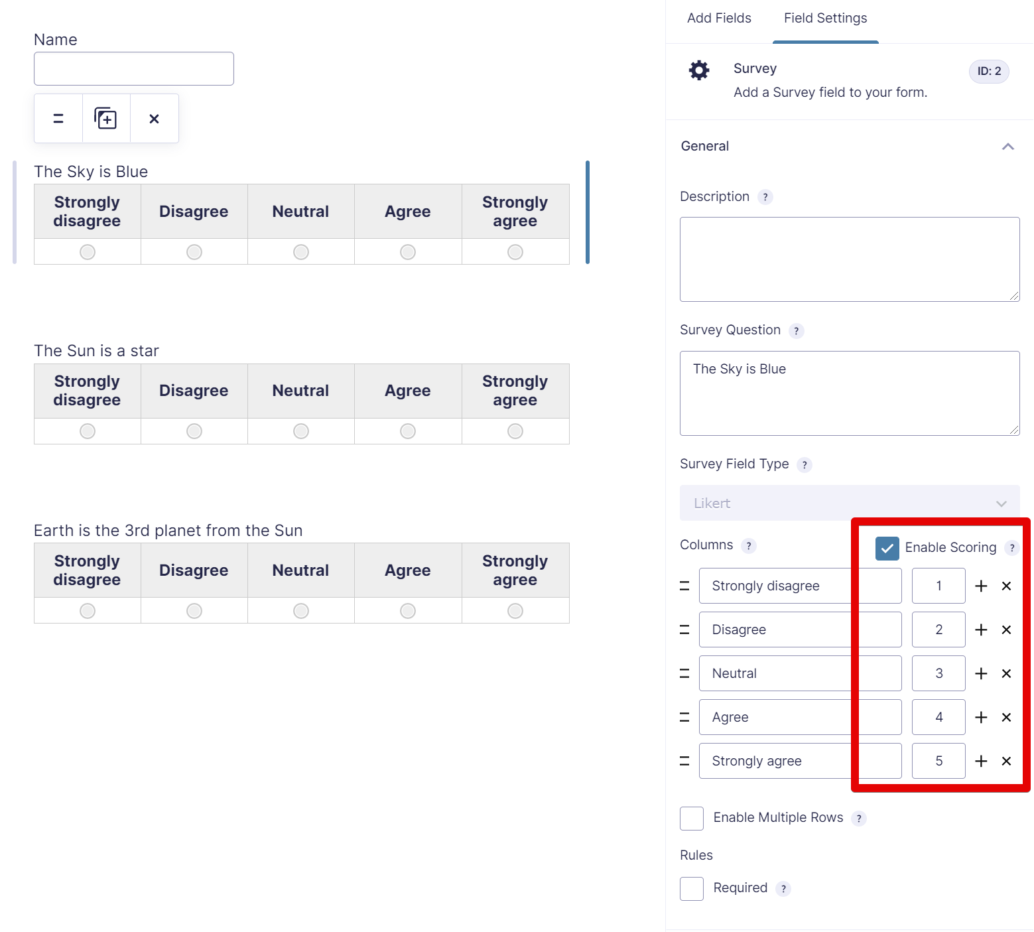Image resolution: width=1034 pixels, height=932 pixels.
Task: Click the Name text input on form
Action: point(134,69)
